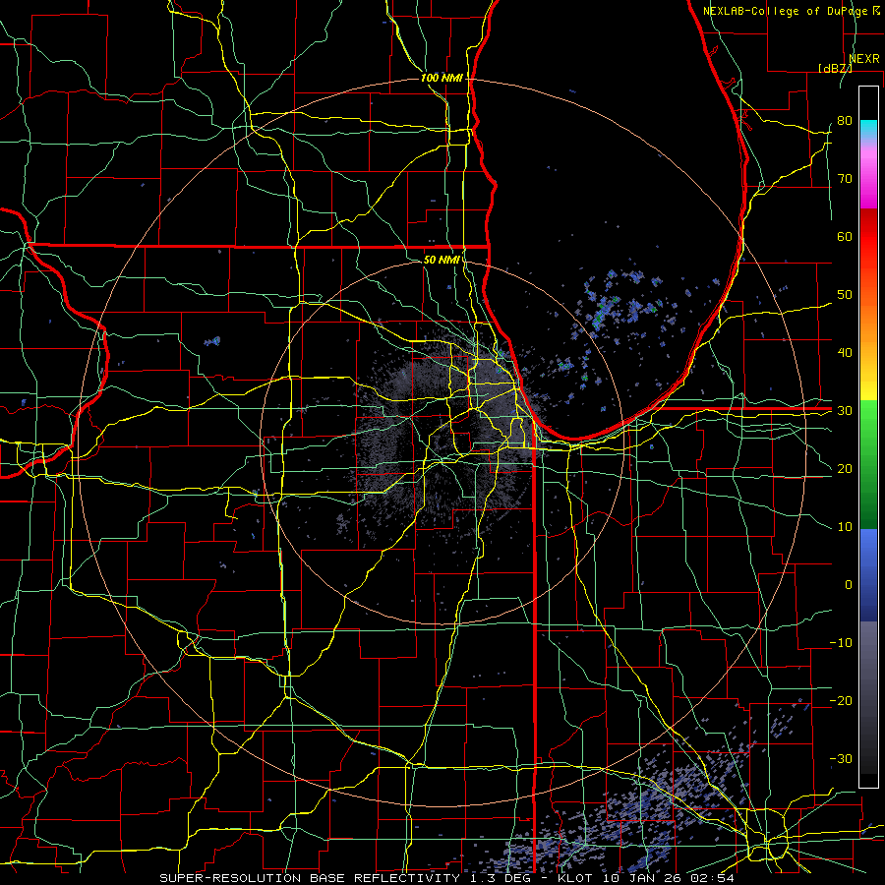This screenshot has height=885, width=885.
Task: Click the magenta-pink segment of the color bar
Action: coord(868,178)
